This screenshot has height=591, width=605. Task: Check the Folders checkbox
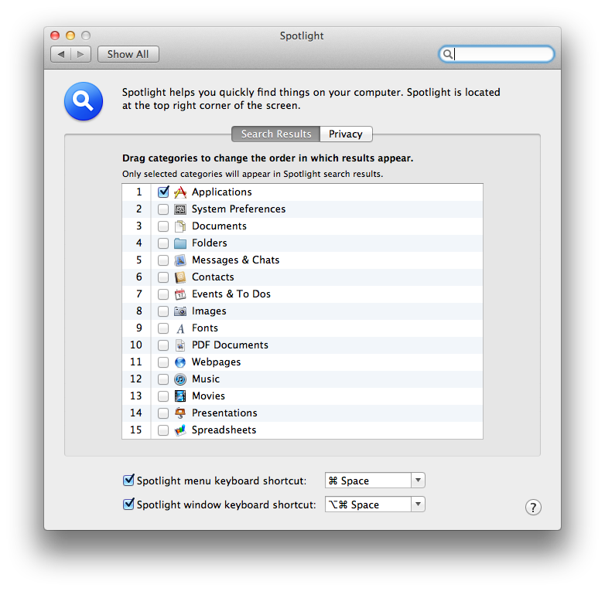tap(163, 243)
